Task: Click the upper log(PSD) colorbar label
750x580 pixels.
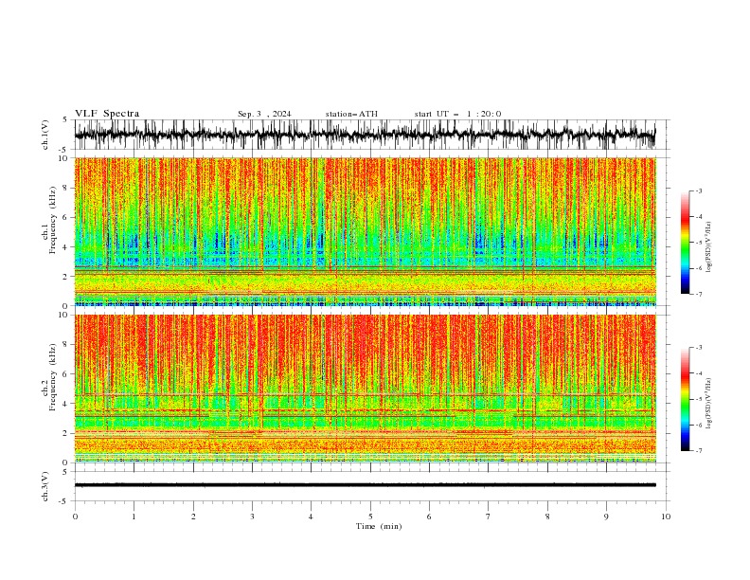Action: pos(708,247)
